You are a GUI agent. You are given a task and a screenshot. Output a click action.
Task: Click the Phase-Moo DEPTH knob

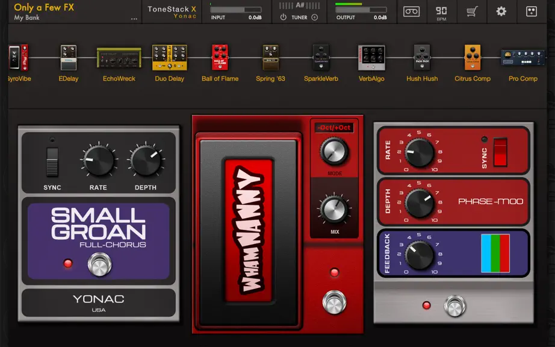(420, 203)
